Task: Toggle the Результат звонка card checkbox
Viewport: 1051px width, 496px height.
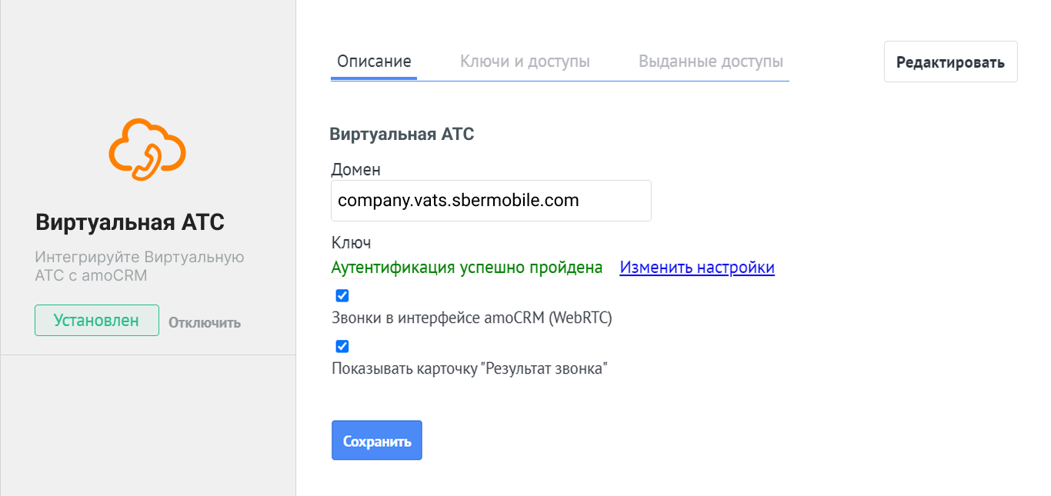Action: tap(342, 346)
